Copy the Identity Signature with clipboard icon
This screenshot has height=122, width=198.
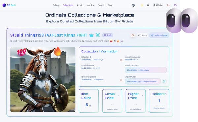tap(121, 80)
